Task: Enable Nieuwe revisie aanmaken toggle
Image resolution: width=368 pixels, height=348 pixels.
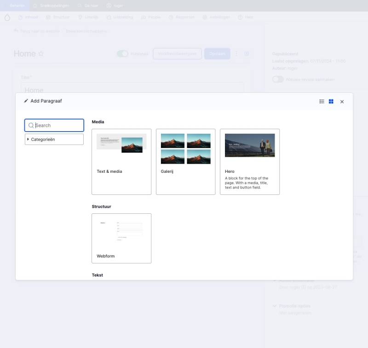Action: pyautogui.click(x=278, y=80)
